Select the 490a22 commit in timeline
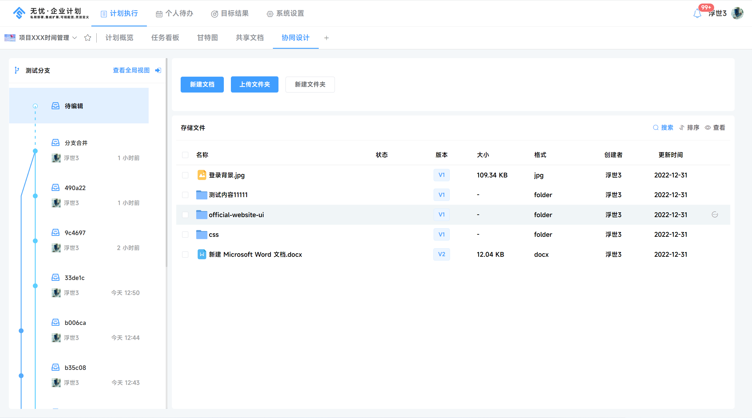The height and width of the screenshot is (418, 752). [75, 188]
